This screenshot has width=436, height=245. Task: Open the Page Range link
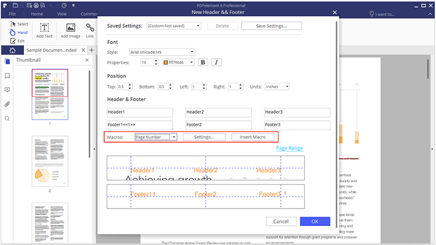click(289, 148)
